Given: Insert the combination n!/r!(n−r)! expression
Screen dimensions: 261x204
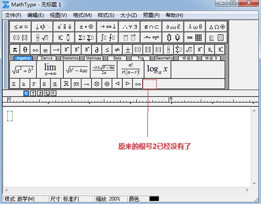Looking at the screenshot, I should pos(130,69).
